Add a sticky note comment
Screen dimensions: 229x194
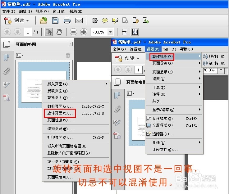click(x=105, y=20)
